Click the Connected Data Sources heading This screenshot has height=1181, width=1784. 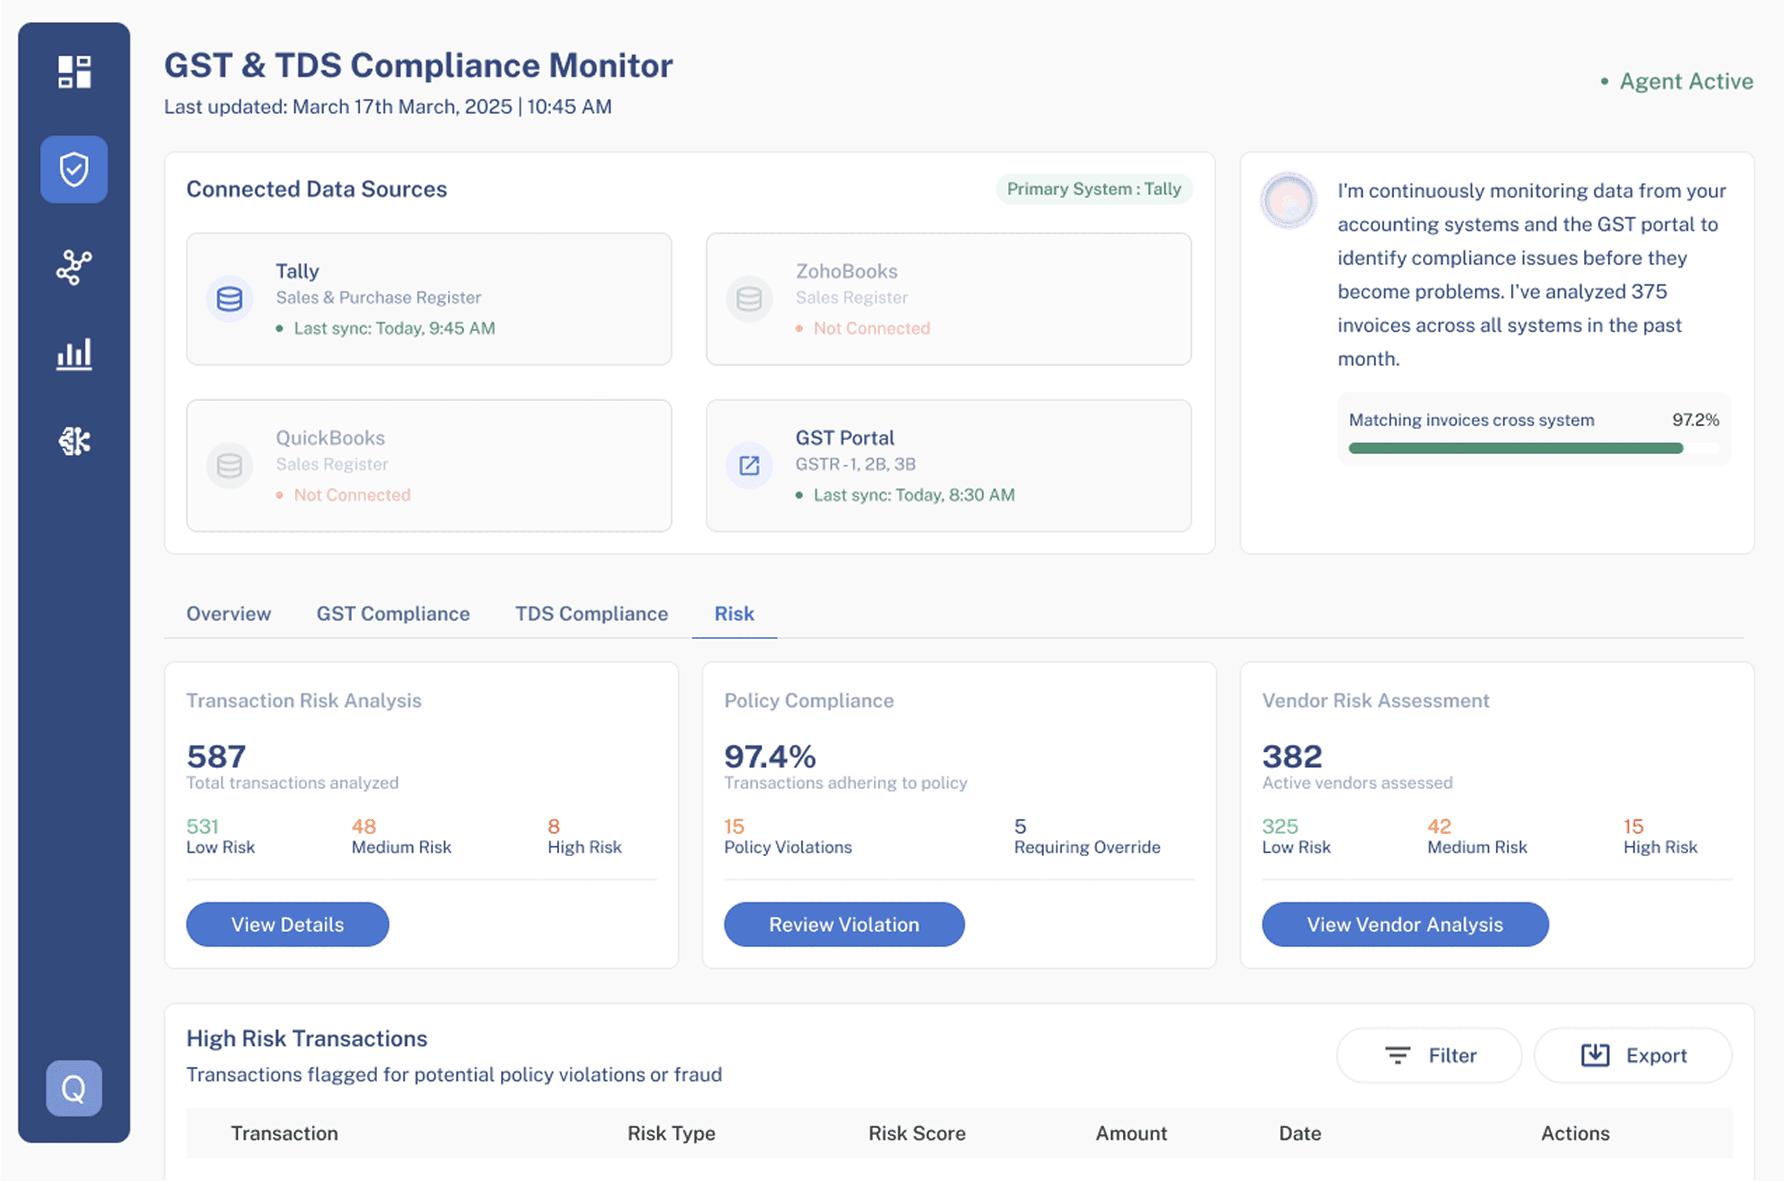pyautogui.click(x=316, y=189)
